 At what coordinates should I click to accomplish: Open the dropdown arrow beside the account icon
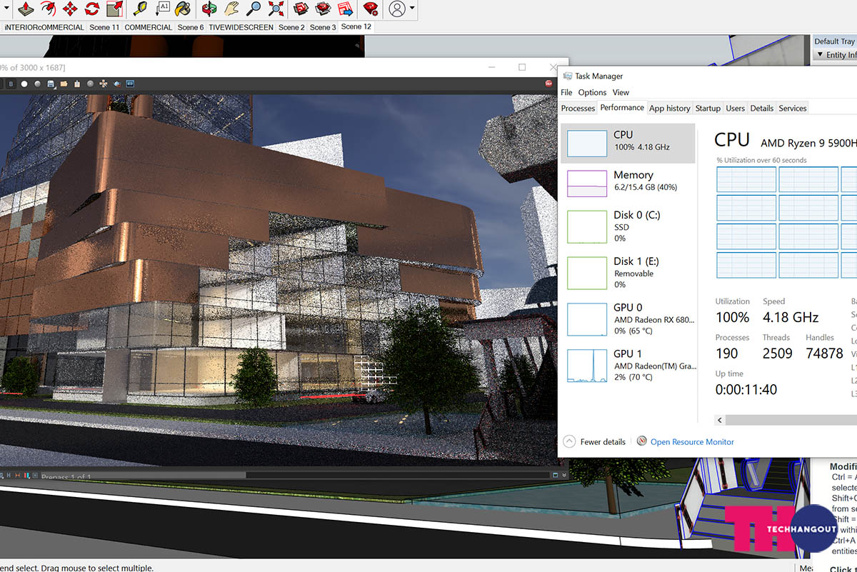(x=412, y=9)
